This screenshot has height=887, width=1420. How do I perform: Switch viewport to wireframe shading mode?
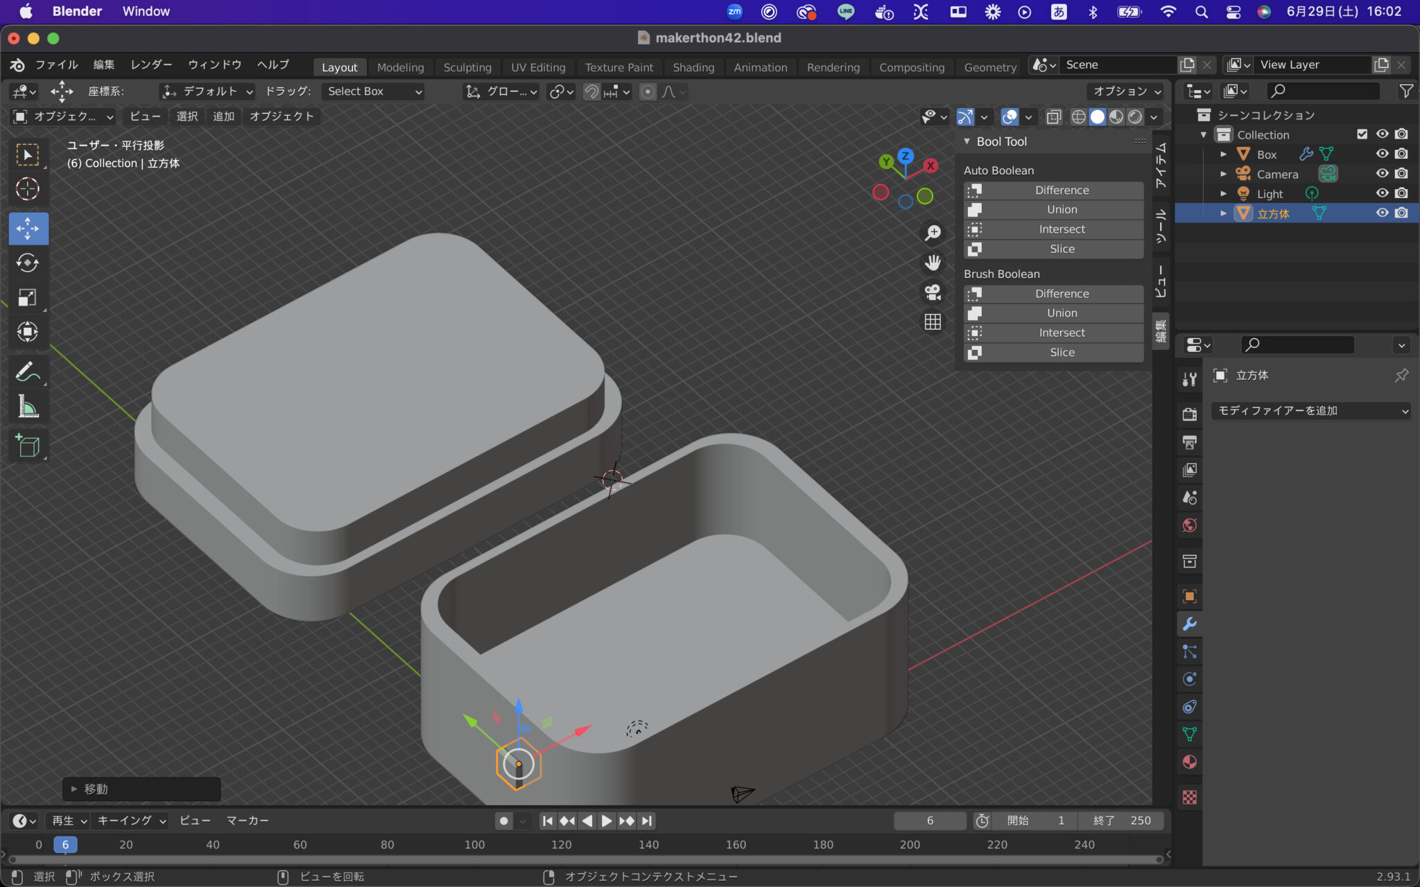click(x=1079, y=117)
